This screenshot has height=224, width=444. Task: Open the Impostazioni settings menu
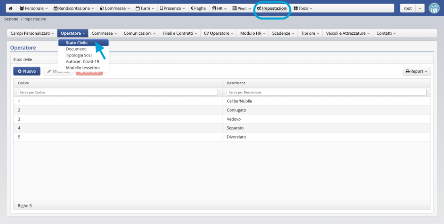click(x=272, y=8)
